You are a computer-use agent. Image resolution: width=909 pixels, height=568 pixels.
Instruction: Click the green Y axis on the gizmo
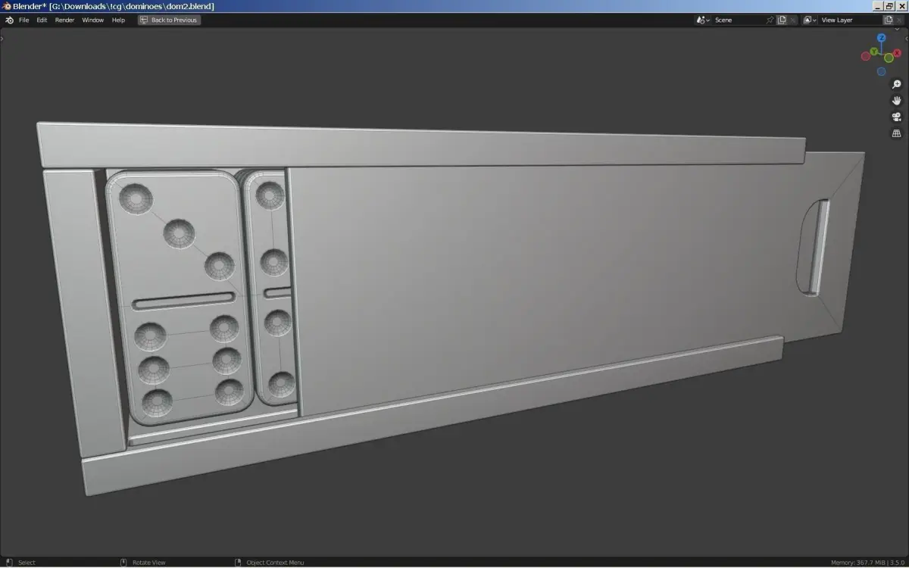[x=873, y=51]
